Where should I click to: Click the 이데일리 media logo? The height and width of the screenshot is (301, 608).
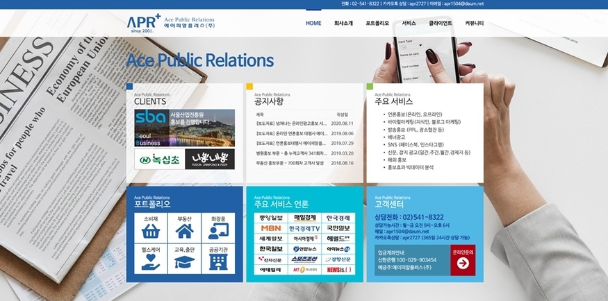pyautogui.click(x=271, y=269)
